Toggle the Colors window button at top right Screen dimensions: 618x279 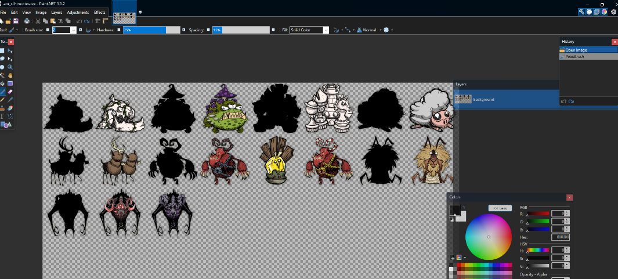point(605,12)
